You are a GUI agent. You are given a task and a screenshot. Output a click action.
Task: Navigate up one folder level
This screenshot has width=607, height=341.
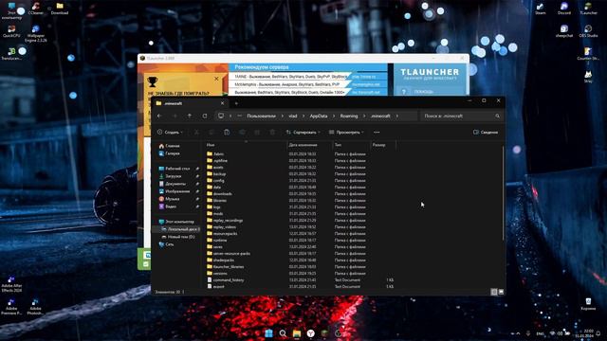pyautogui.click(x=190, y=116)
